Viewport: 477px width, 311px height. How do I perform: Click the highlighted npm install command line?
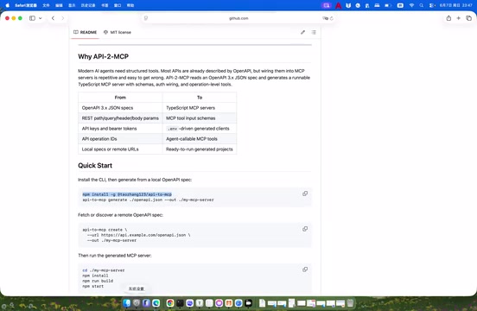pos(127,194)
